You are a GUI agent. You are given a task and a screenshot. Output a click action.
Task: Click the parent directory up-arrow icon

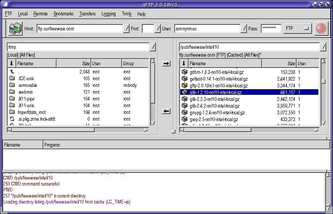click(12, 72)
